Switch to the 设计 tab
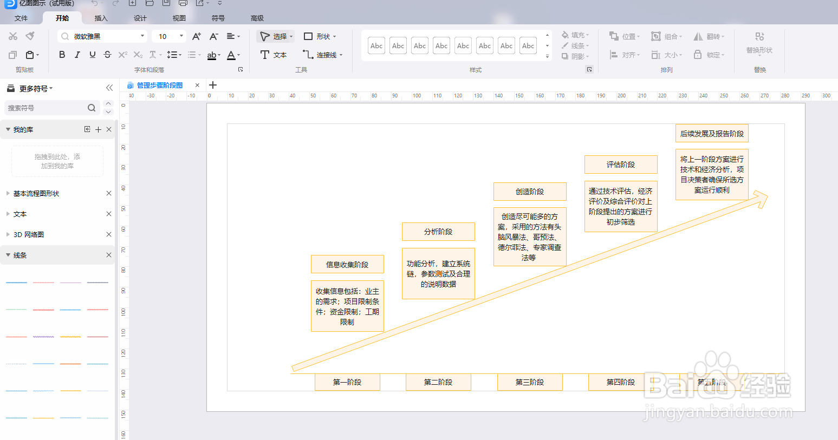Viewport: 838px width, 440px height. [x=140, y=18]
